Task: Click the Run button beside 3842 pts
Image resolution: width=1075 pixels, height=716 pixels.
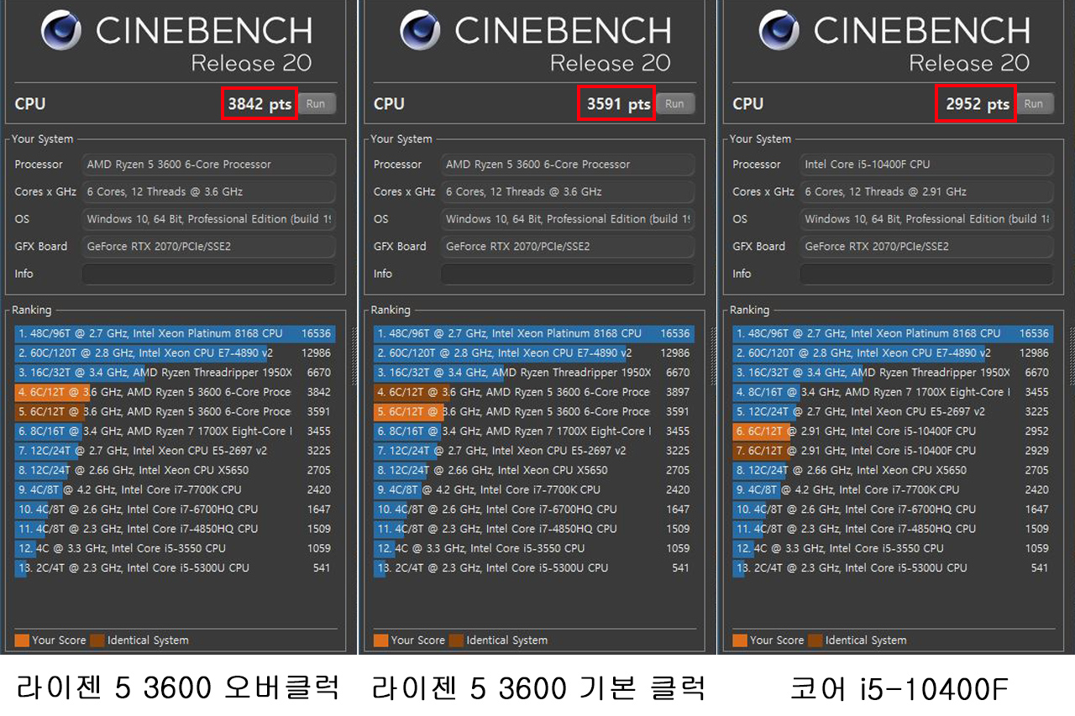Action: click(316, 104)
